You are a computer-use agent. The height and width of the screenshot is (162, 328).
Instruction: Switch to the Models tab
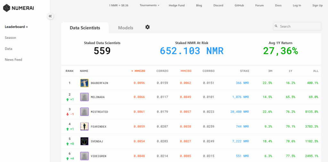126,28
